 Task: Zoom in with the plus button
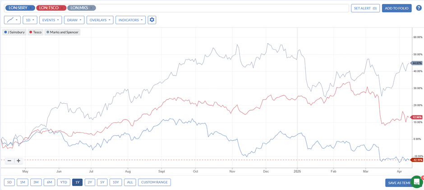tap(18, 161)
